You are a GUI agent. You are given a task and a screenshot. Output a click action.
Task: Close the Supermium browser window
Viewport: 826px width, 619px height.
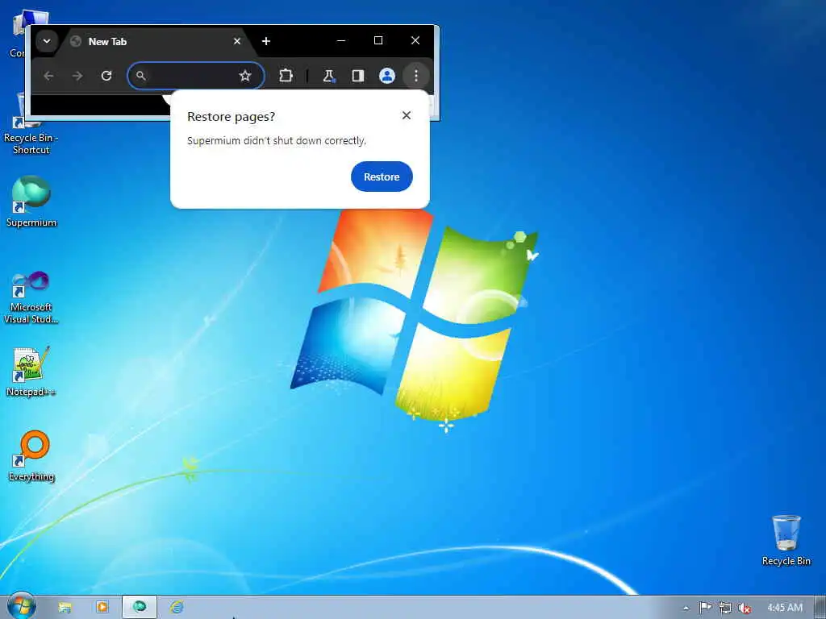[x=415, y=40]
